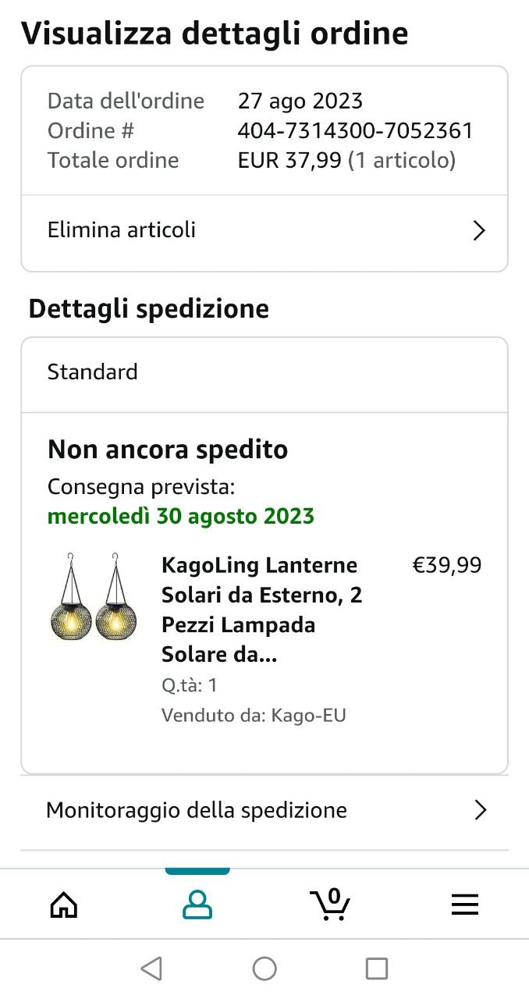Tap the order total EUR 37,99

(x=289, y=160)
